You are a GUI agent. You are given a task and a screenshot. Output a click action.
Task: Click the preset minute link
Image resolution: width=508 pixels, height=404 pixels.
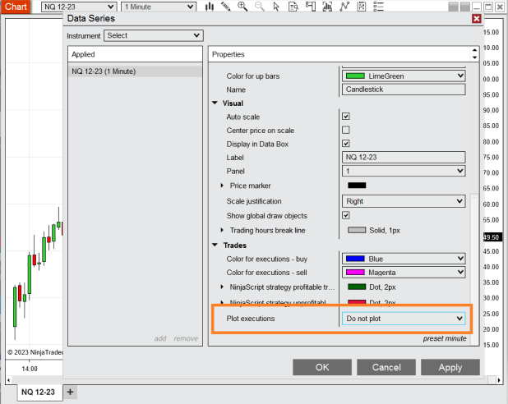coord(445,338)
